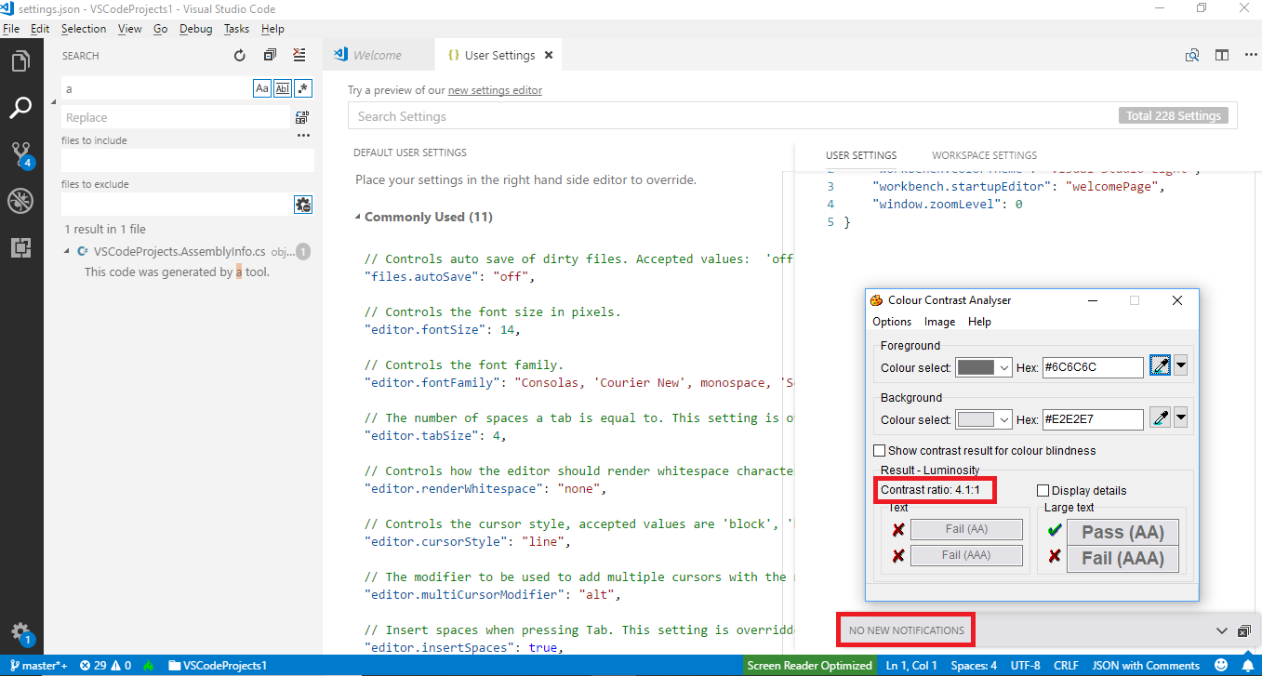Clear the search results
This screenshot has width=1262, height=676.
(299, 56)
